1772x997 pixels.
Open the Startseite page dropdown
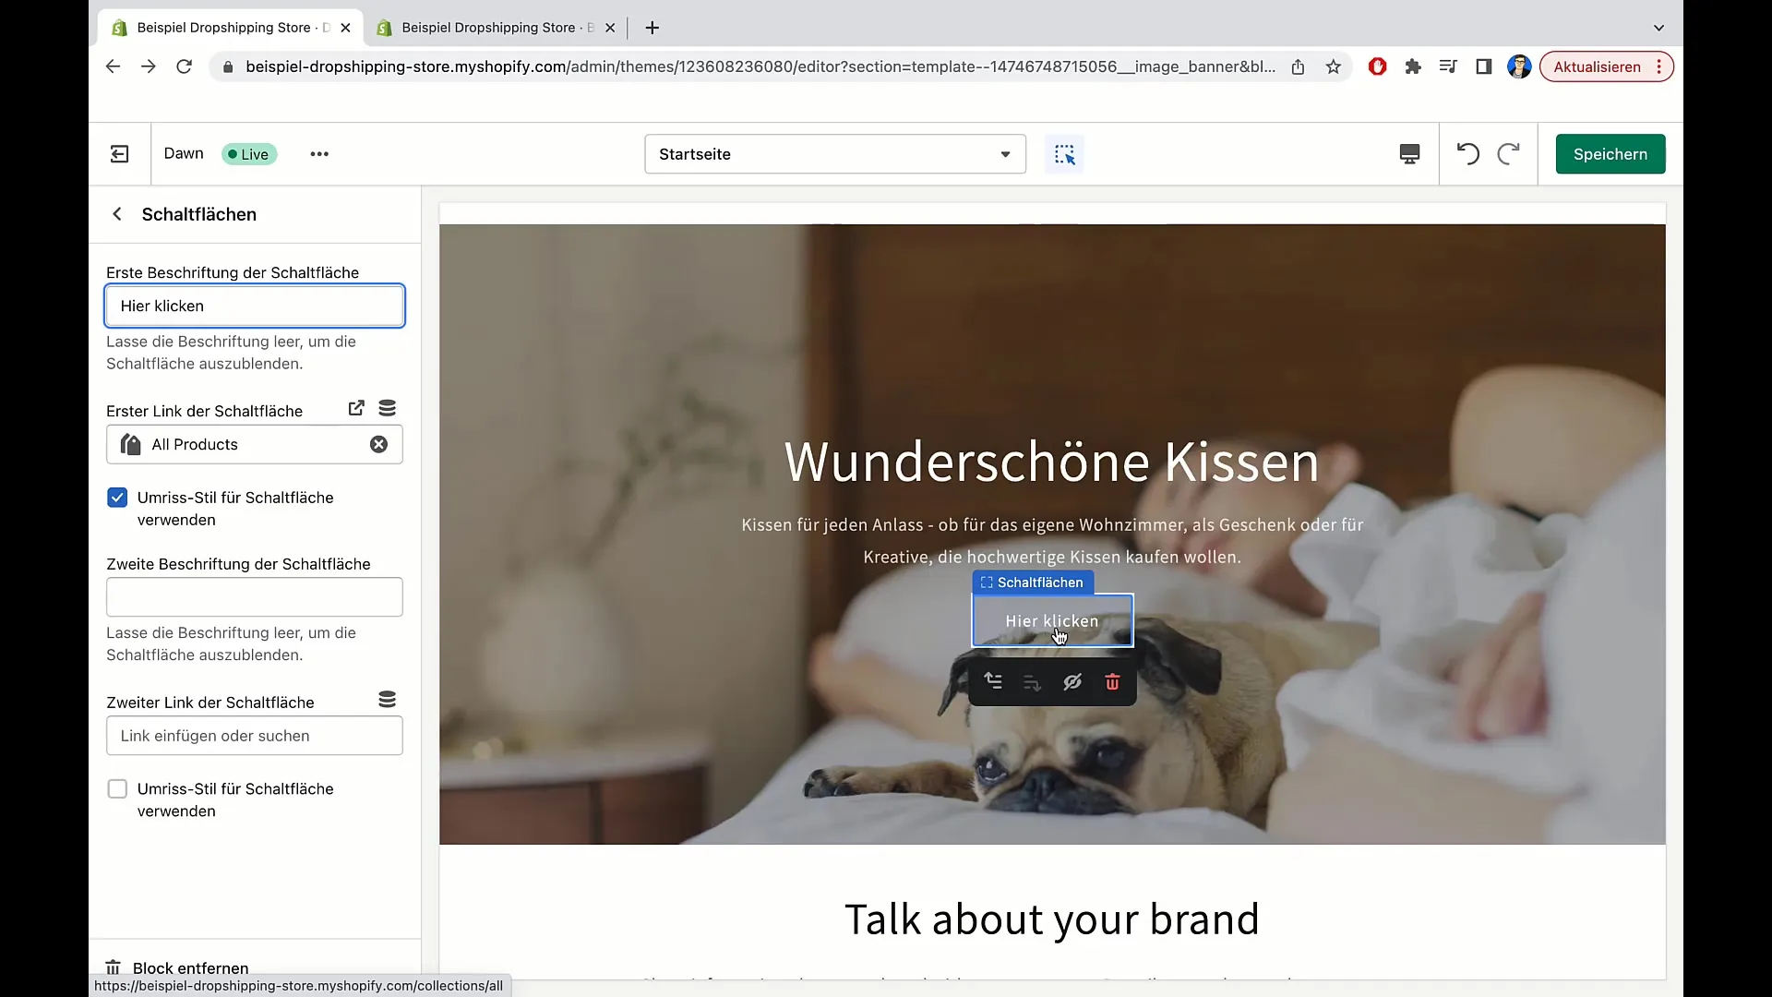(x=833, y=153)
